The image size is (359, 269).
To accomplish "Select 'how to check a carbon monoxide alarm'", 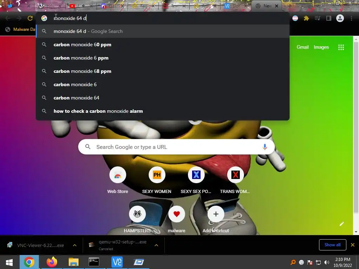I will 163,111.
